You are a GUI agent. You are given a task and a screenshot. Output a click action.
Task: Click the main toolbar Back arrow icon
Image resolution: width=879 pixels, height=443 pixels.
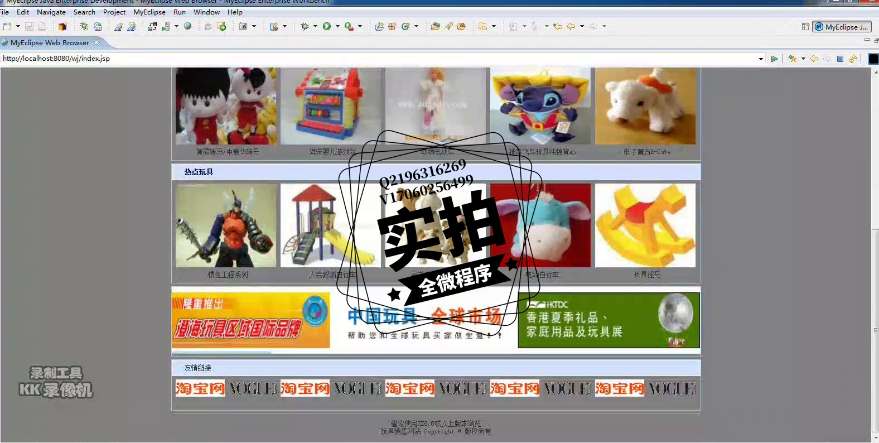pos(571,26)
